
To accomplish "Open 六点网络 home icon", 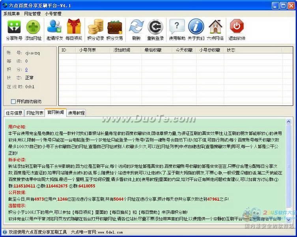I will pos(215,30).
